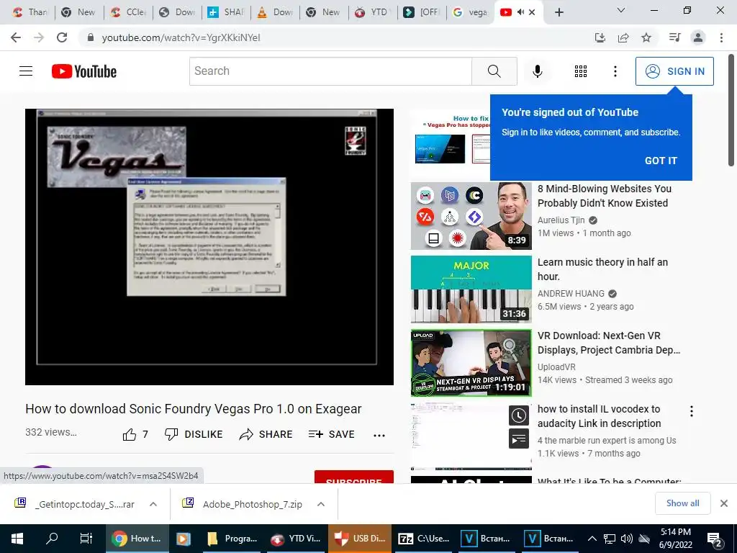Click the DISLIKE thumbs down button

tap(193, 434)
